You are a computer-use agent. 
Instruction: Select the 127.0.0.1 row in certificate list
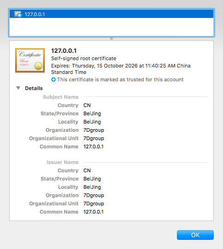click(111, 14)
